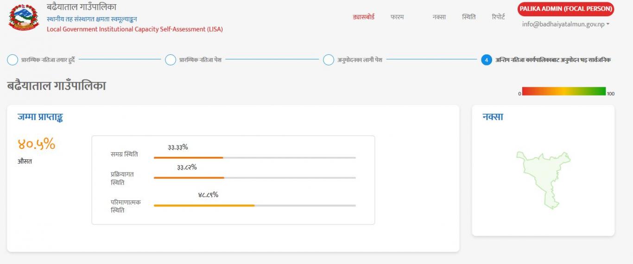Click the अनुमोदनका लागी पेश step circle
This screenshot has width=633, height=264.
coord(329,60)
